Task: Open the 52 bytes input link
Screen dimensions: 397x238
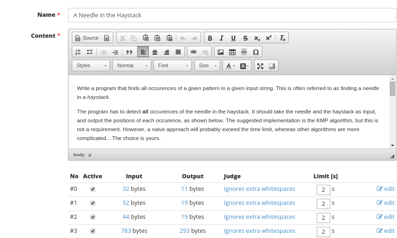Action: (126, 203)
